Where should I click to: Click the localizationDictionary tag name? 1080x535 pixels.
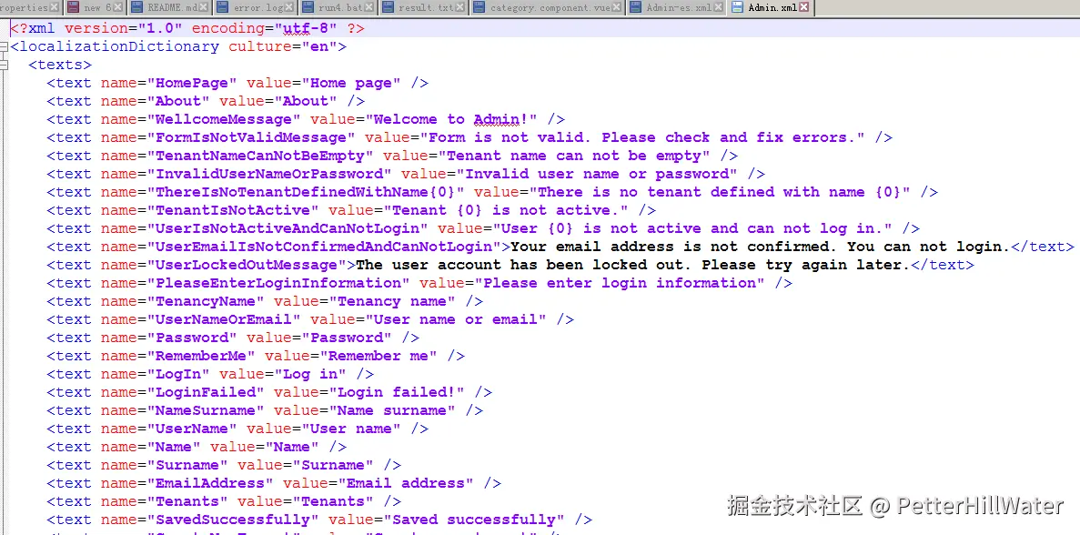tap(119, 46)
